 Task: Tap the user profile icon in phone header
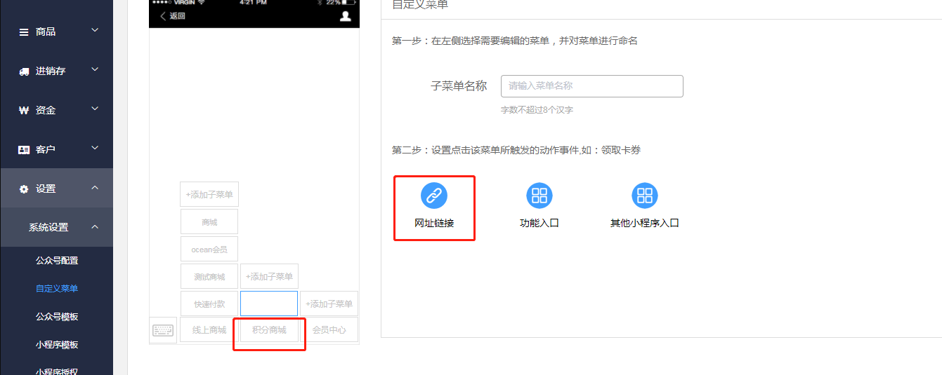tap(345, 16)
